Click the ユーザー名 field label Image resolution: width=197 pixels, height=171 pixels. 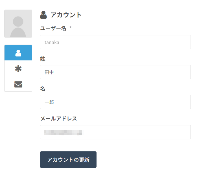[53, 28]
